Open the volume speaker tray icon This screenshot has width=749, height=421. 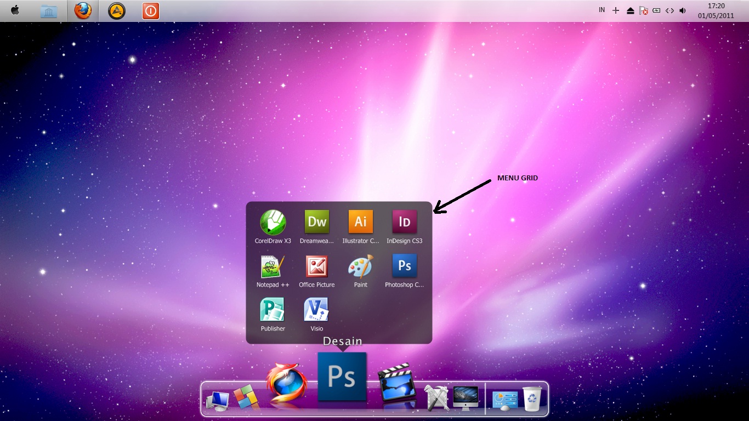point(683,10)
